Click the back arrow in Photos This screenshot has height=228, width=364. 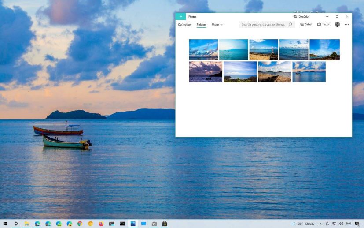pos(180,16)
